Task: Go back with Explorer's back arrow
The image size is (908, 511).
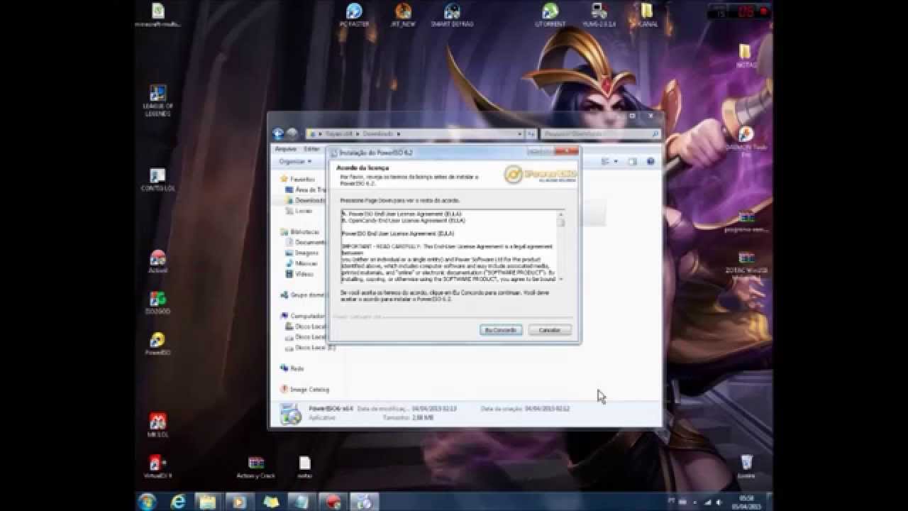Action: point(278,133)
